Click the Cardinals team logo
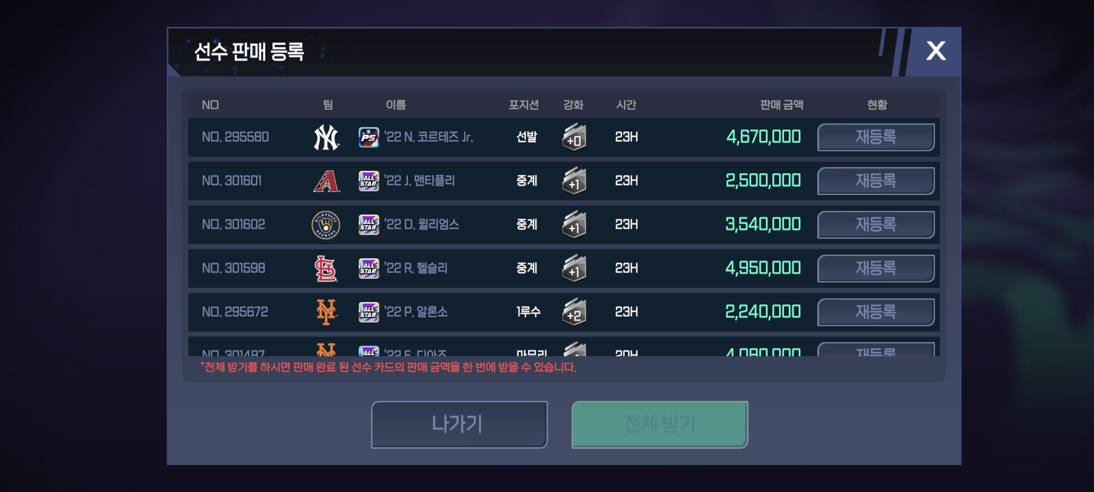The image size is (1094, 492). (326, 268)
